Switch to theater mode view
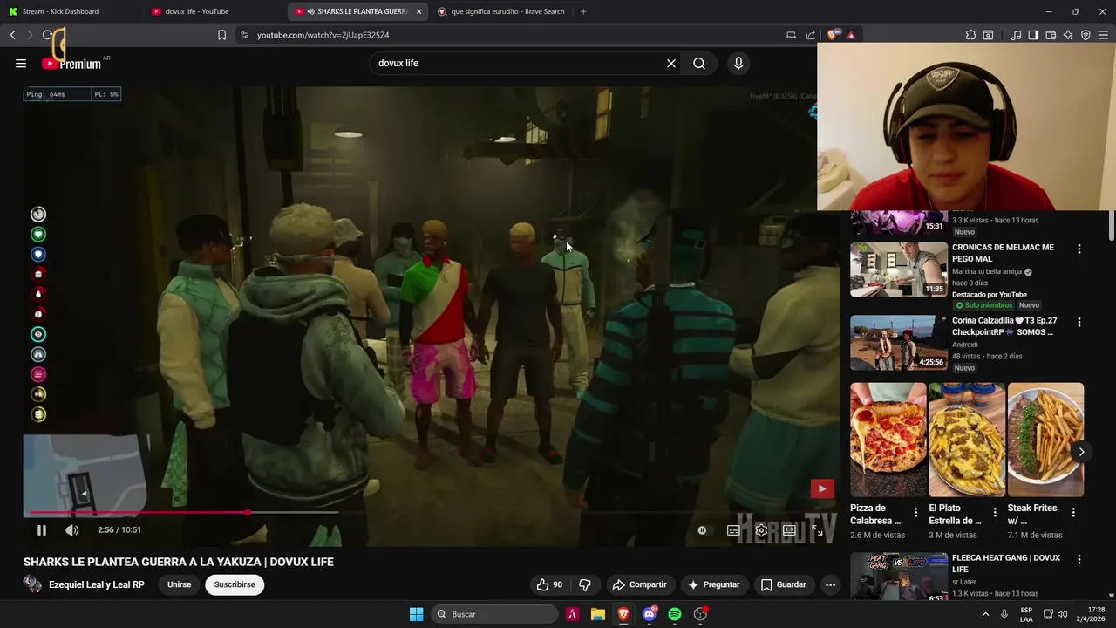This screenshot has width=1116, height=628. pos(789,529)
